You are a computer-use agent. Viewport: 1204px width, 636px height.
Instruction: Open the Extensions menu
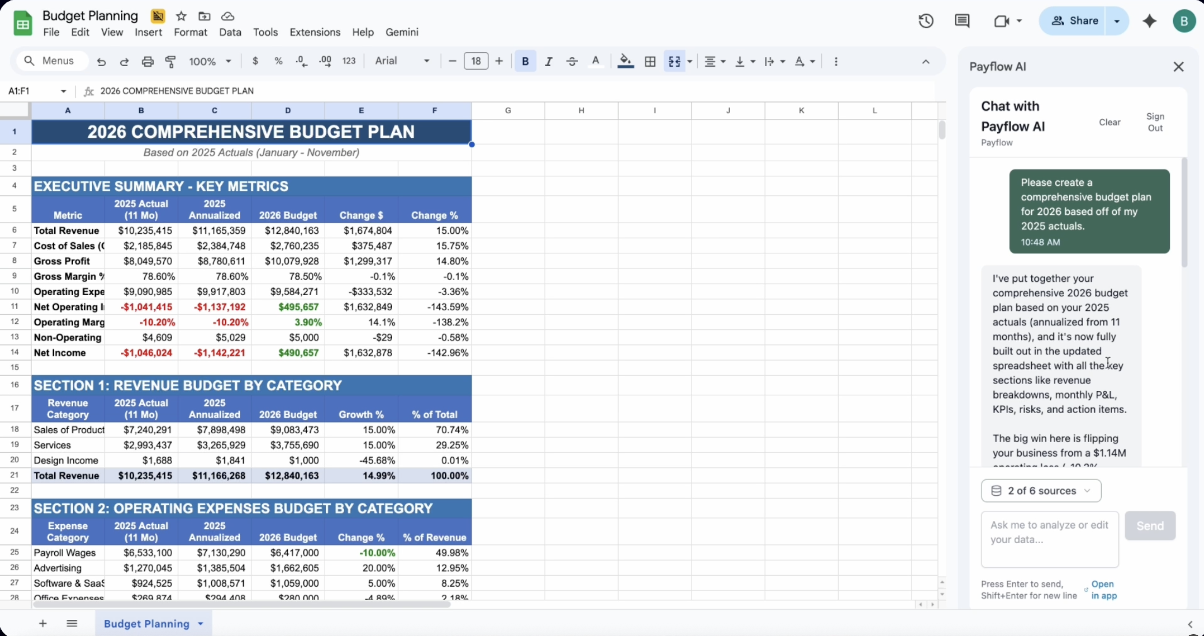coord(314,32)
